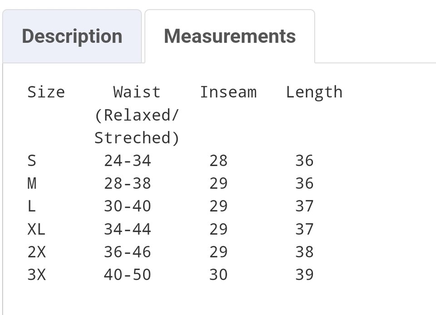Click the 3X length value 39
Screen dimensions: 436x315
304,275
